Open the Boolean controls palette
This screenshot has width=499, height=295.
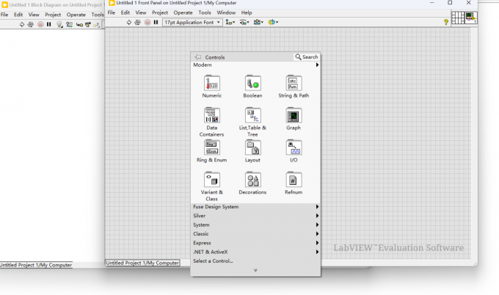pyautogui.click(x=252, y=87)
